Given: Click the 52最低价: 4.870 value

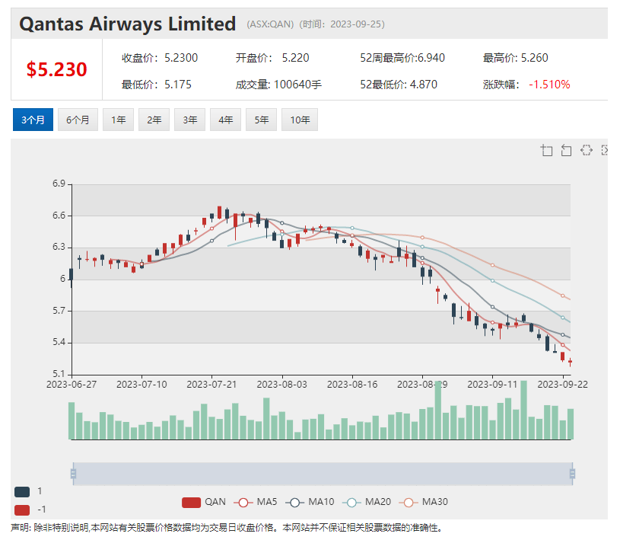Looking at the screenshot, I should click(399, 85).
